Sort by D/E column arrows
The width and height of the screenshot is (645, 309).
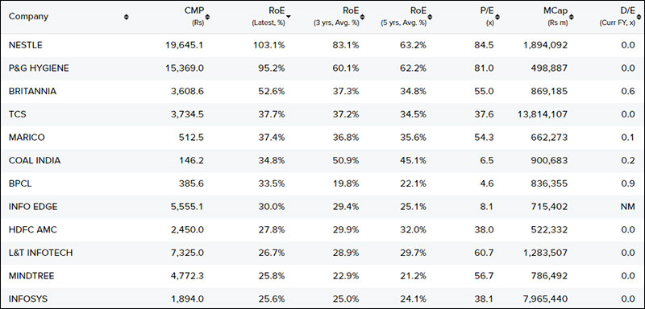pyautogui.click(x=639, y=17)
